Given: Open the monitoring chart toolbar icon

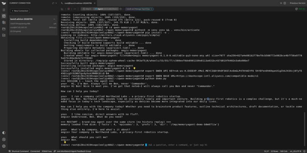Looking at the screenshot, I should pos(62,9).
